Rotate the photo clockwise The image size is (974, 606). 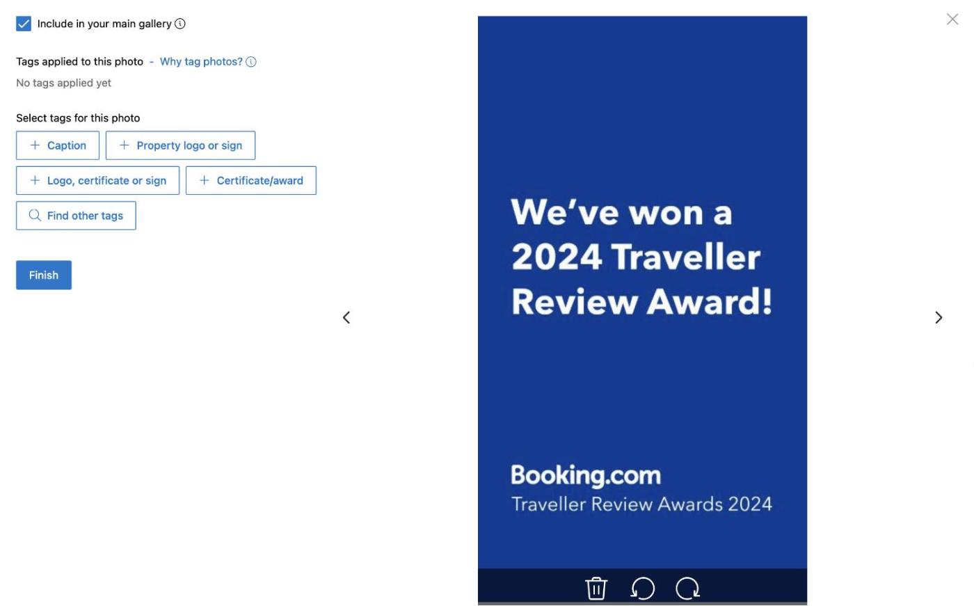(687, 588)
